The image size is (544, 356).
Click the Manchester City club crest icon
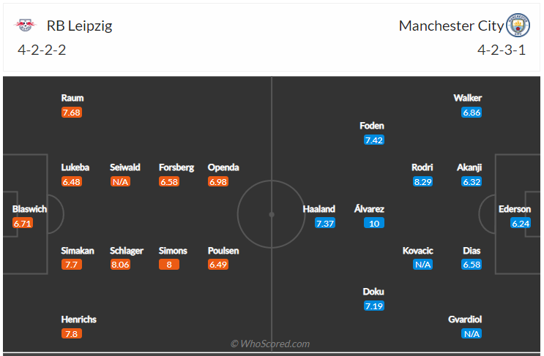[x=518, y=26]
